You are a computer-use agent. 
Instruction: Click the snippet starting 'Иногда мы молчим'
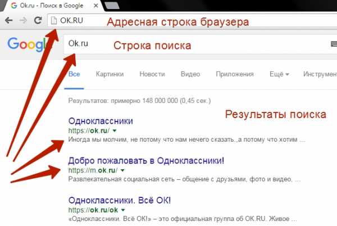[186, 139]
